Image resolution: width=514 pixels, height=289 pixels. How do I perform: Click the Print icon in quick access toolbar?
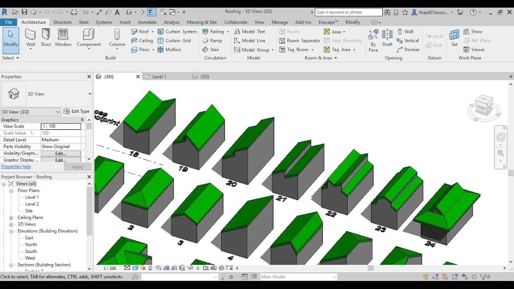[x=74, y=12]
